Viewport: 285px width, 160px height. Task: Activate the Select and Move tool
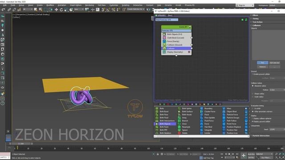(57, 9)
